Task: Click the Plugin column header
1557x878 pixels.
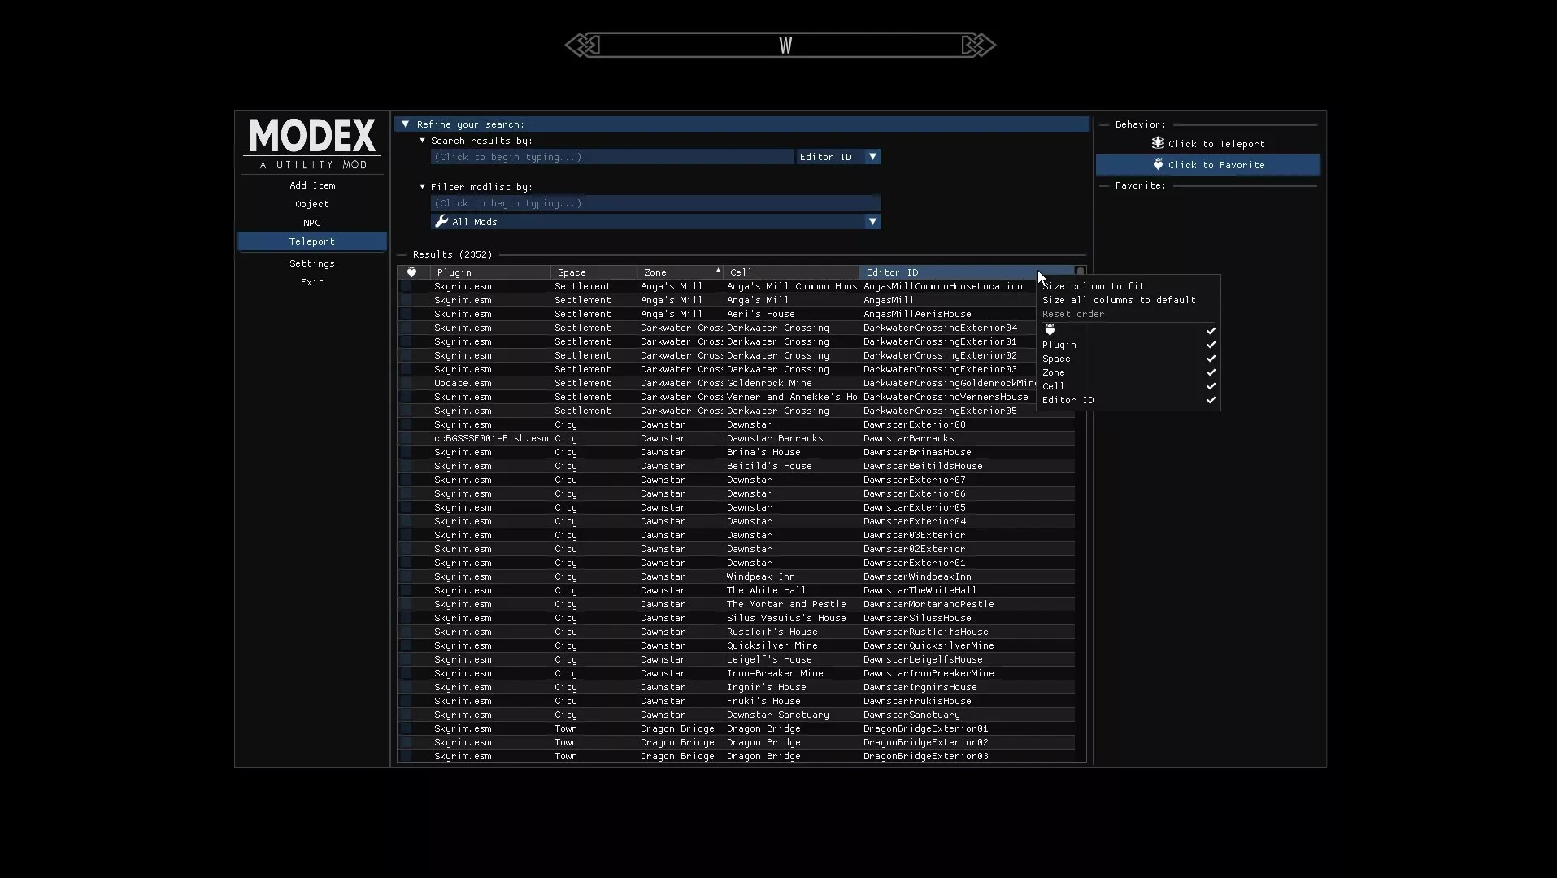Action: pos(490,272)
